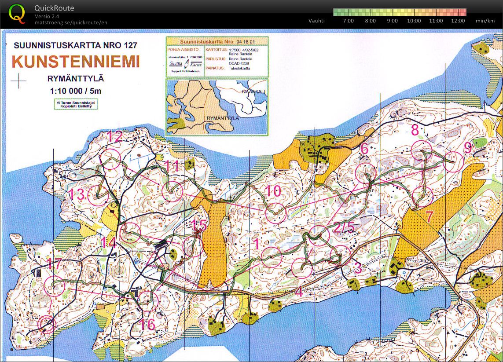
Task: Open the matstroeng.se/quickroute/en link
Action: click(x=71, y=22)
